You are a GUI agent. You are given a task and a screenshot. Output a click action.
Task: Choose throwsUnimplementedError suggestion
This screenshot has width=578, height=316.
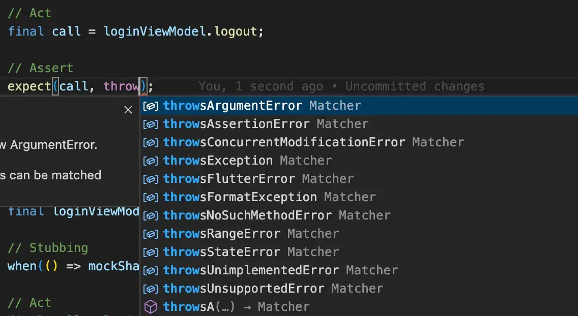pyautogui.click(x=359, y=270)
